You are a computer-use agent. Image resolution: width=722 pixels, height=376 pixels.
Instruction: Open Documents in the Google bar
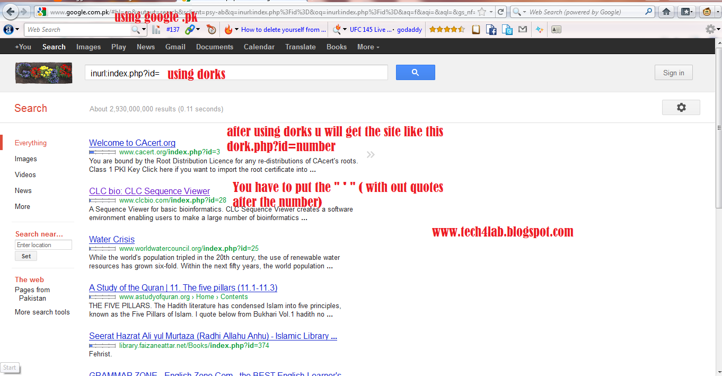click(x=215, y=47)
